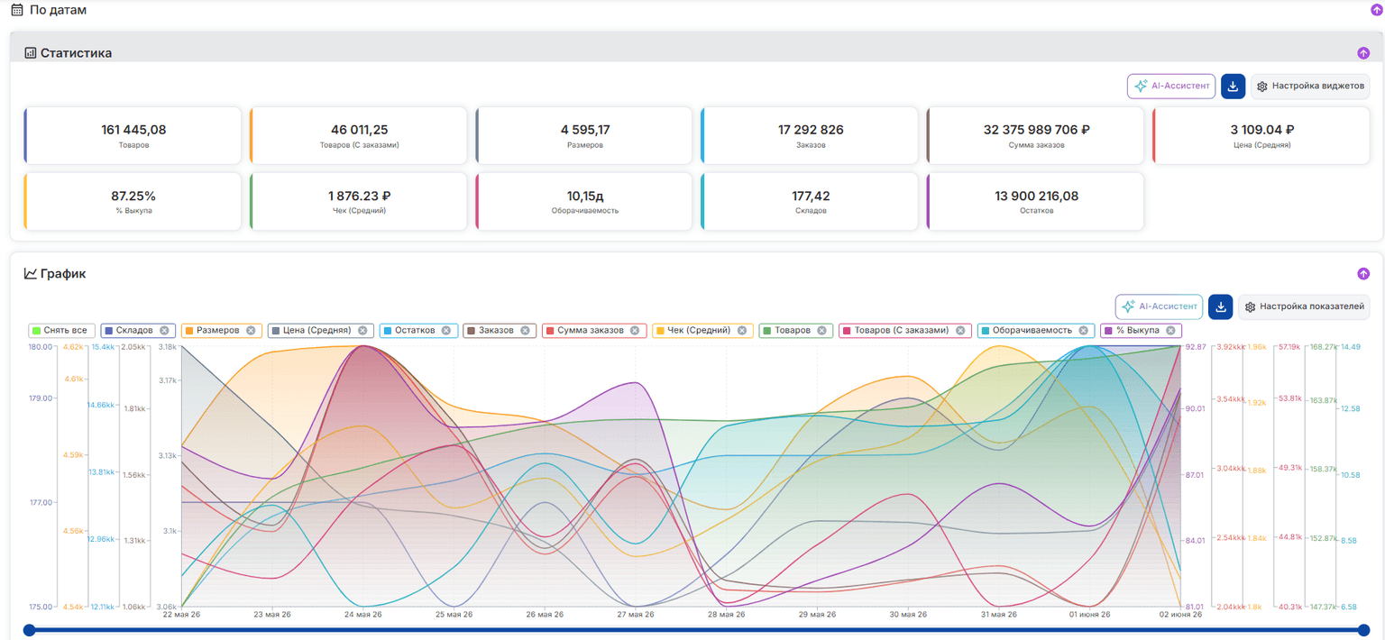Collapse the График panel arrow
1385x640 pixels.
pos(1363,273)
